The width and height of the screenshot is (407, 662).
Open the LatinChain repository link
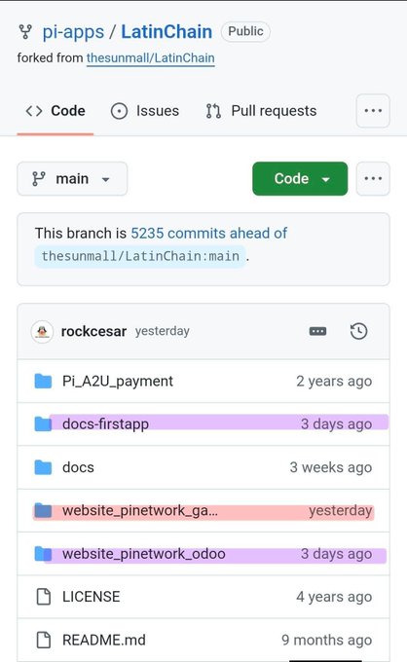[166, 32]
